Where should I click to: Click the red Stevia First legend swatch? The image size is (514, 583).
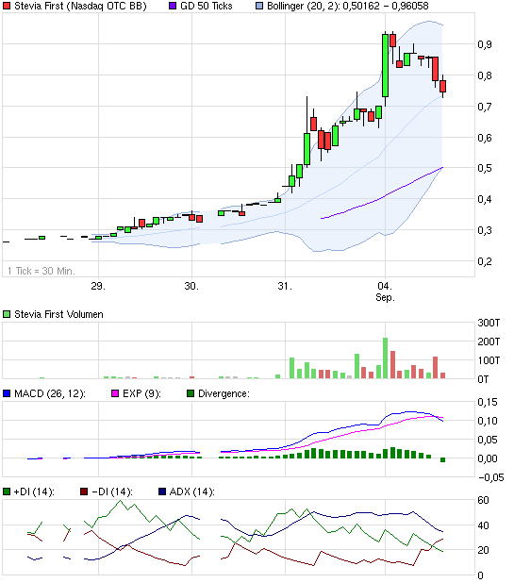[x=7, y=6]
